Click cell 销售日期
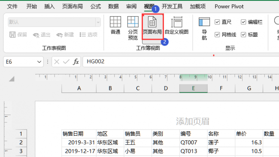The width and height of the screenshot is (279, 157). (79, 134)
